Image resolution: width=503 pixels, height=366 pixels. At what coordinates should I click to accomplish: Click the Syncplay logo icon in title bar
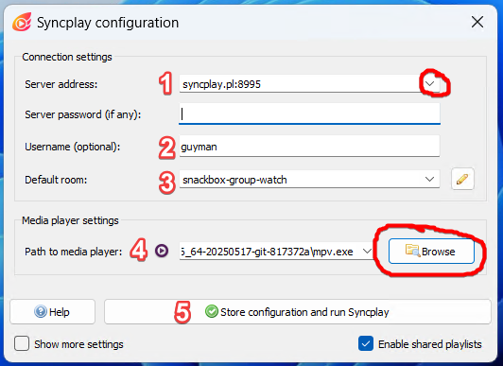coord(22,22)
